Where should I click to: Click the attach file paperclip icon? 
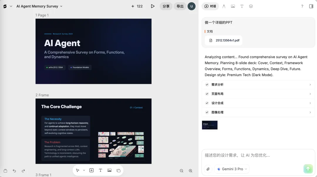pyautogui.click(x=208, y=169)
